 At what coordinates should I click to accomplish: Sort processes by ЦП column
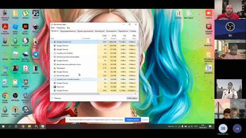pyautogui.click(x=102, y=37)
